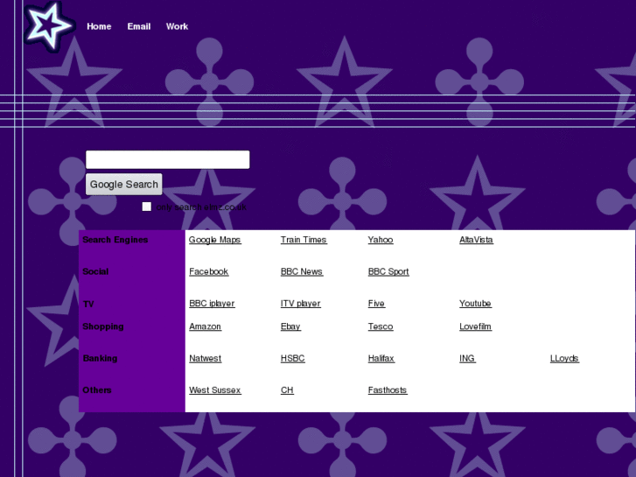636x477 pixels.
Task: Open the BBC iplayer link
Action: coord(212,303)
